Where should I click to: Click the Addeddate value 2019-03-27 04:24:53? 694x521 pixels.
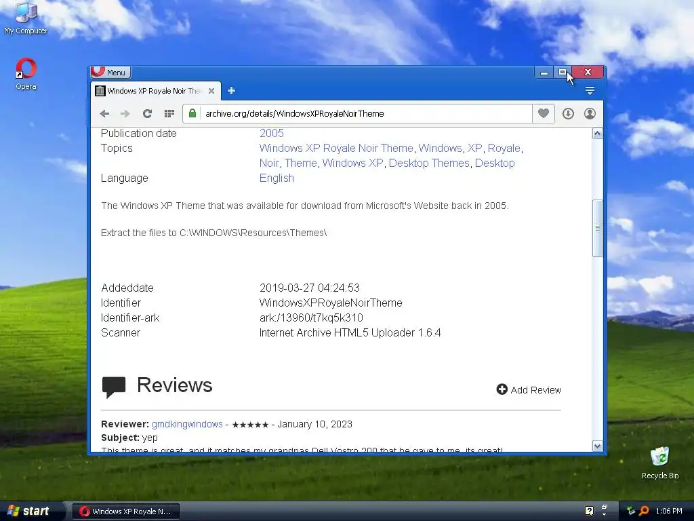point(309,288)
